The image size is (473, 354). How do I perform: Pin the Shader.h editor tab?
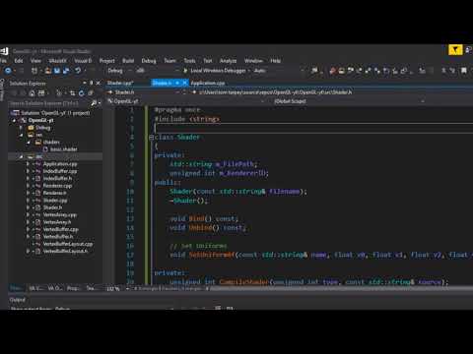pos(177,83)
